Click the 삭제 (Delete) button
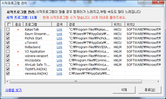This screenshot has height=99, width=166. [124, 90]
